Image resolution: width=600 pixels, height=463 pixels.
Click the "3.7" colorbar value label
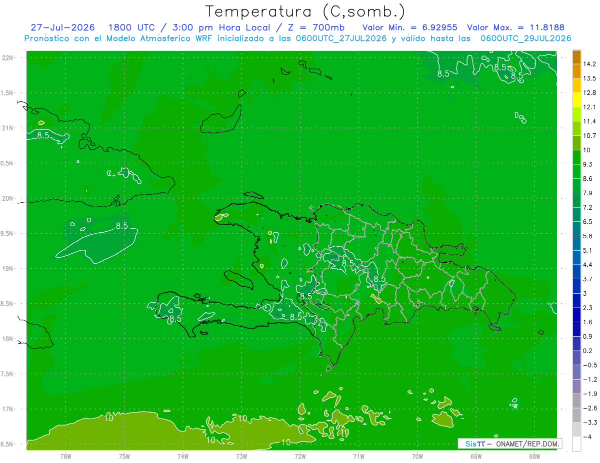pyautogui.click(x=588, y=279)
